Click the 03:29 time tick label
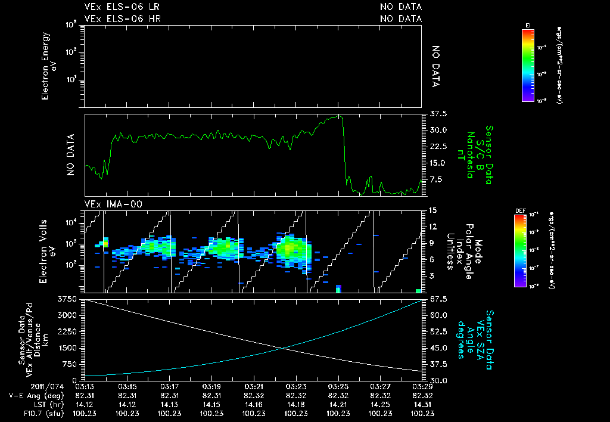This screenshot has height=422, width=610. pos(422,387)
